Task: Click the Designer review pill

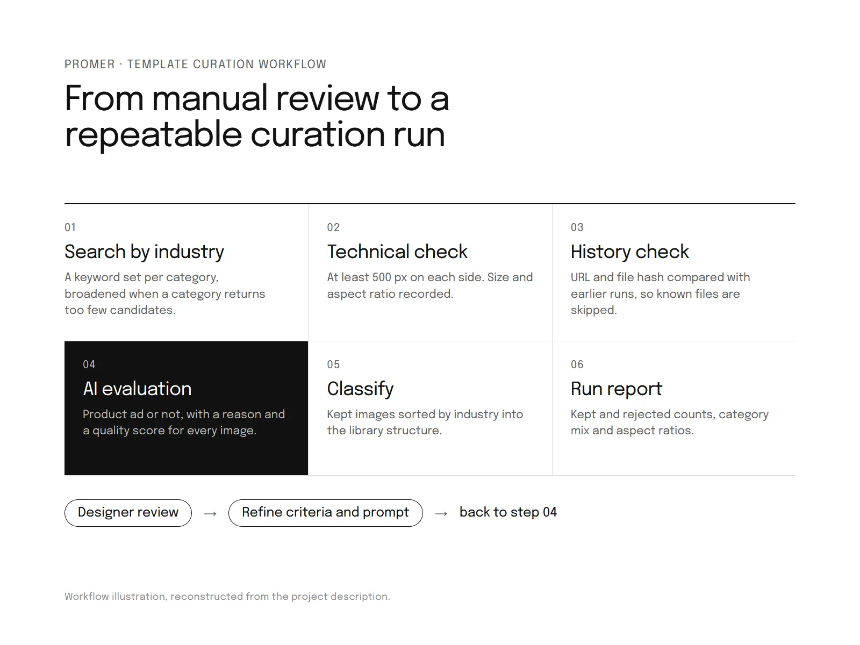Action: (x=128, y=513)
